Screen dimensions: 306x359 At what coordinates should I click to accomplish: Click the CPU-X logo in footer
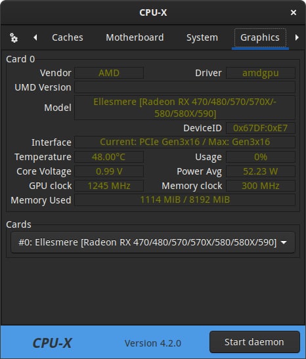click(x=53, y=343)
